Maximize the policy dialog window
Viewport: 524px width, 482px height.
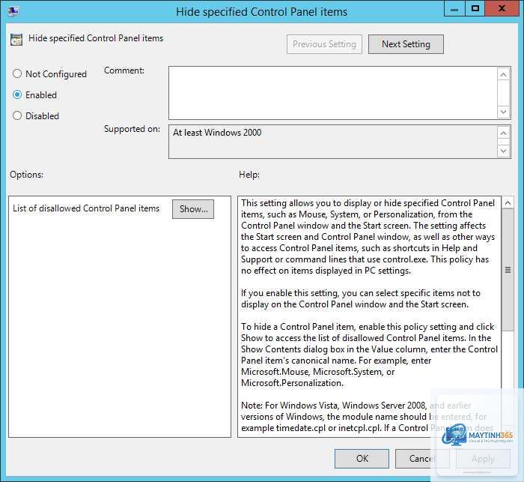[475, 9]
